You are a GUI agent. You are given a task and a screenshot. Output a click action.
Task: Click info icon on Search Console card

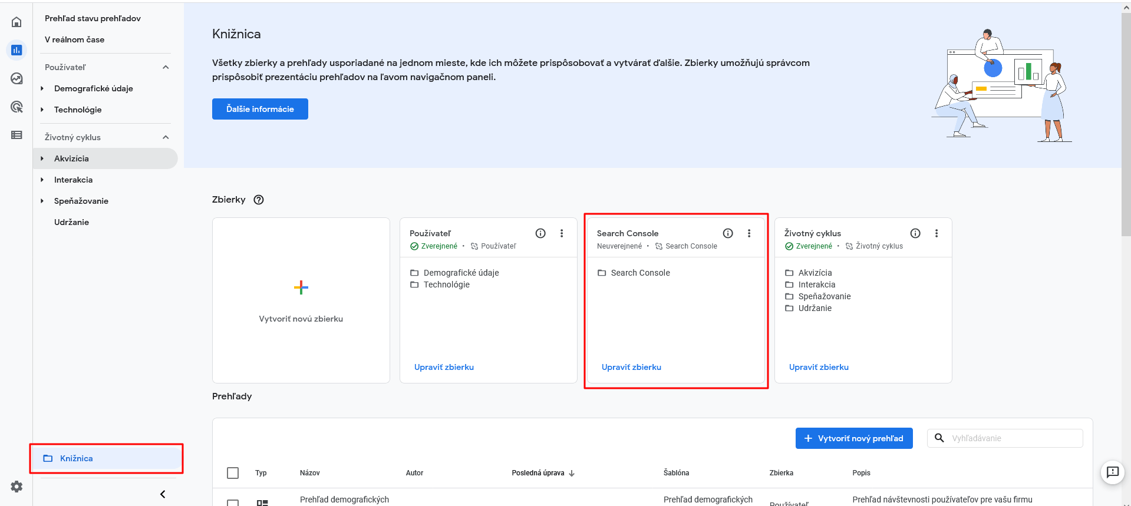(x=728, y=233)
